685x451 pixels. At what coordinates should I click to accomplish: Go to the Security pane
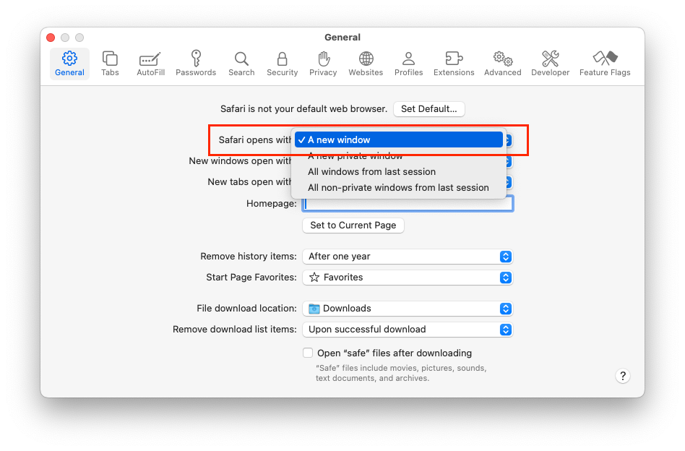pyautogui.click(x=282, y=64)
